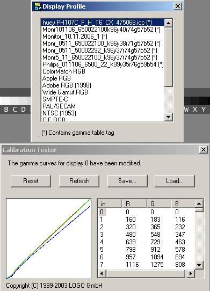Screen dimensions: 210x291
Task: Pick Adobe RGB (1998) from the list
Action: (103, 85)
